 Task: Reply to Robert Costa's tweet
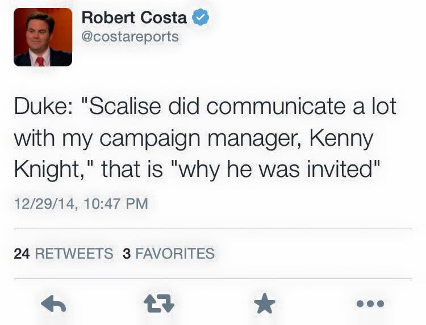[x=54, y=305]
